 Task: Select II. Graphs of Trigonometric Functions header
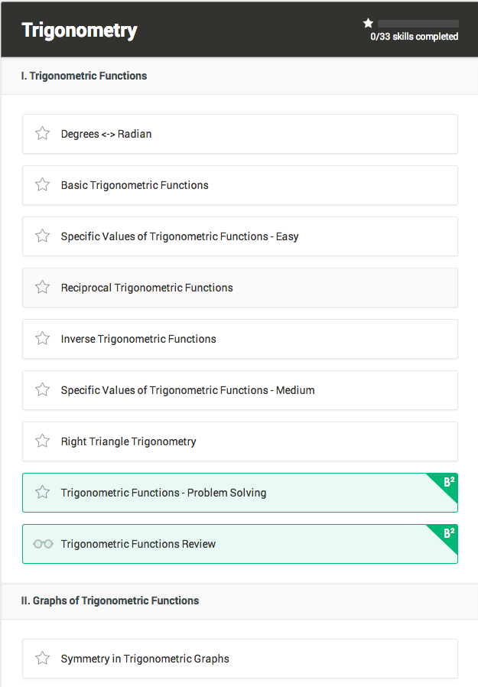pyautogui.click(x=110, y=601)
